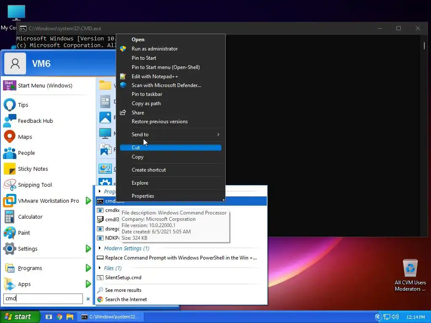Open the Feedback Hub icon
The height and width of the screenshot is (323, 431).
(x=10, y=121)
